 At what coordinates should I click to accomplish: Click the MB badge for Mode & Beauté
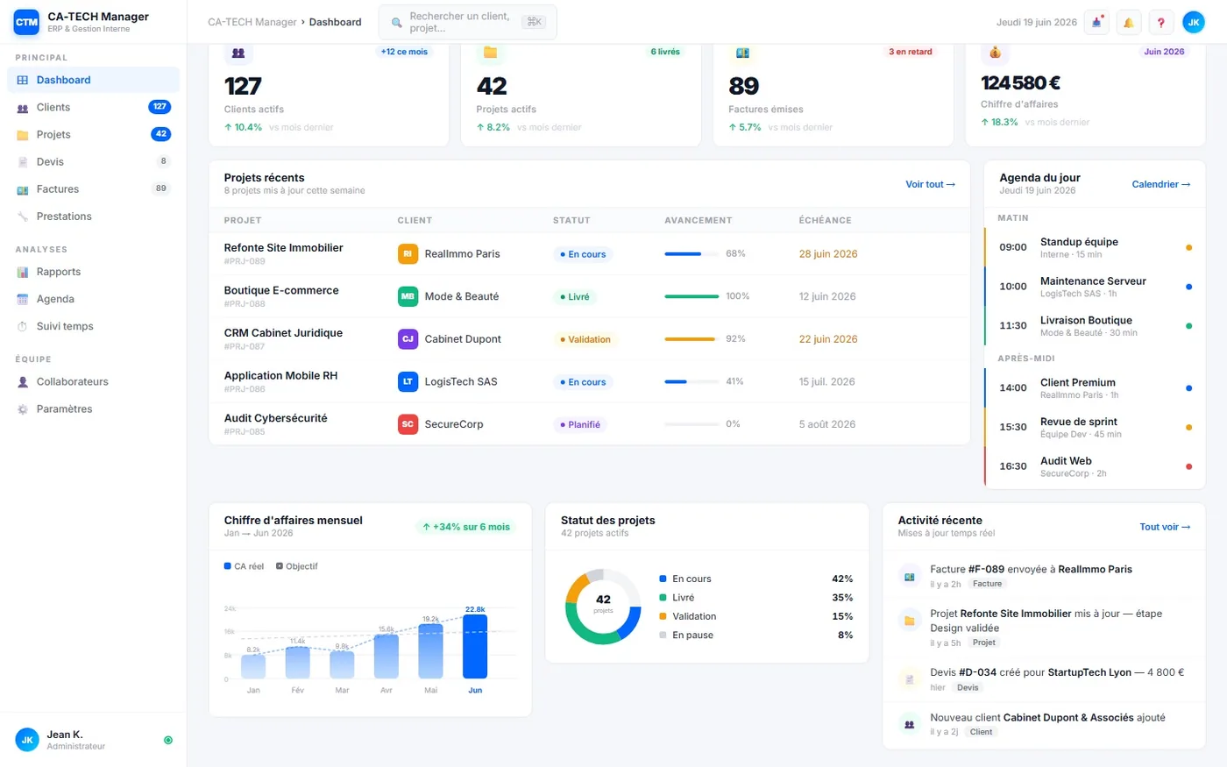pyautogui.click(x=408, y=296)
